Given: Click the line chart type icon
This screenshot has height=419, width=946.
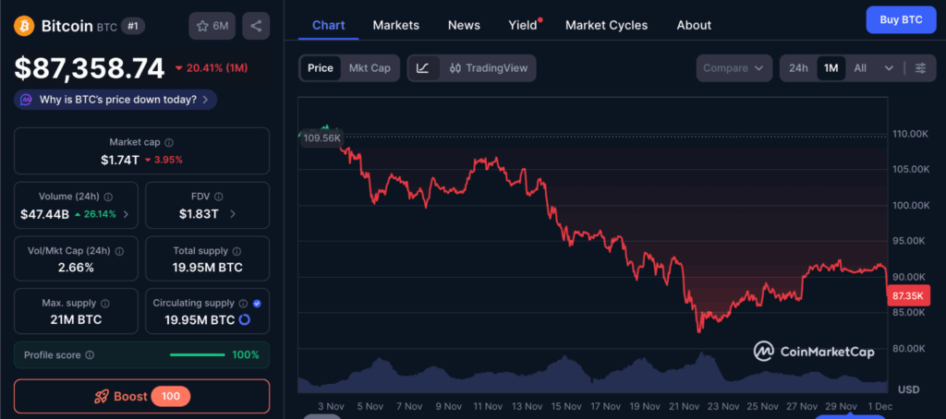Looking at the screenshot, I should (x=422, y=68).
